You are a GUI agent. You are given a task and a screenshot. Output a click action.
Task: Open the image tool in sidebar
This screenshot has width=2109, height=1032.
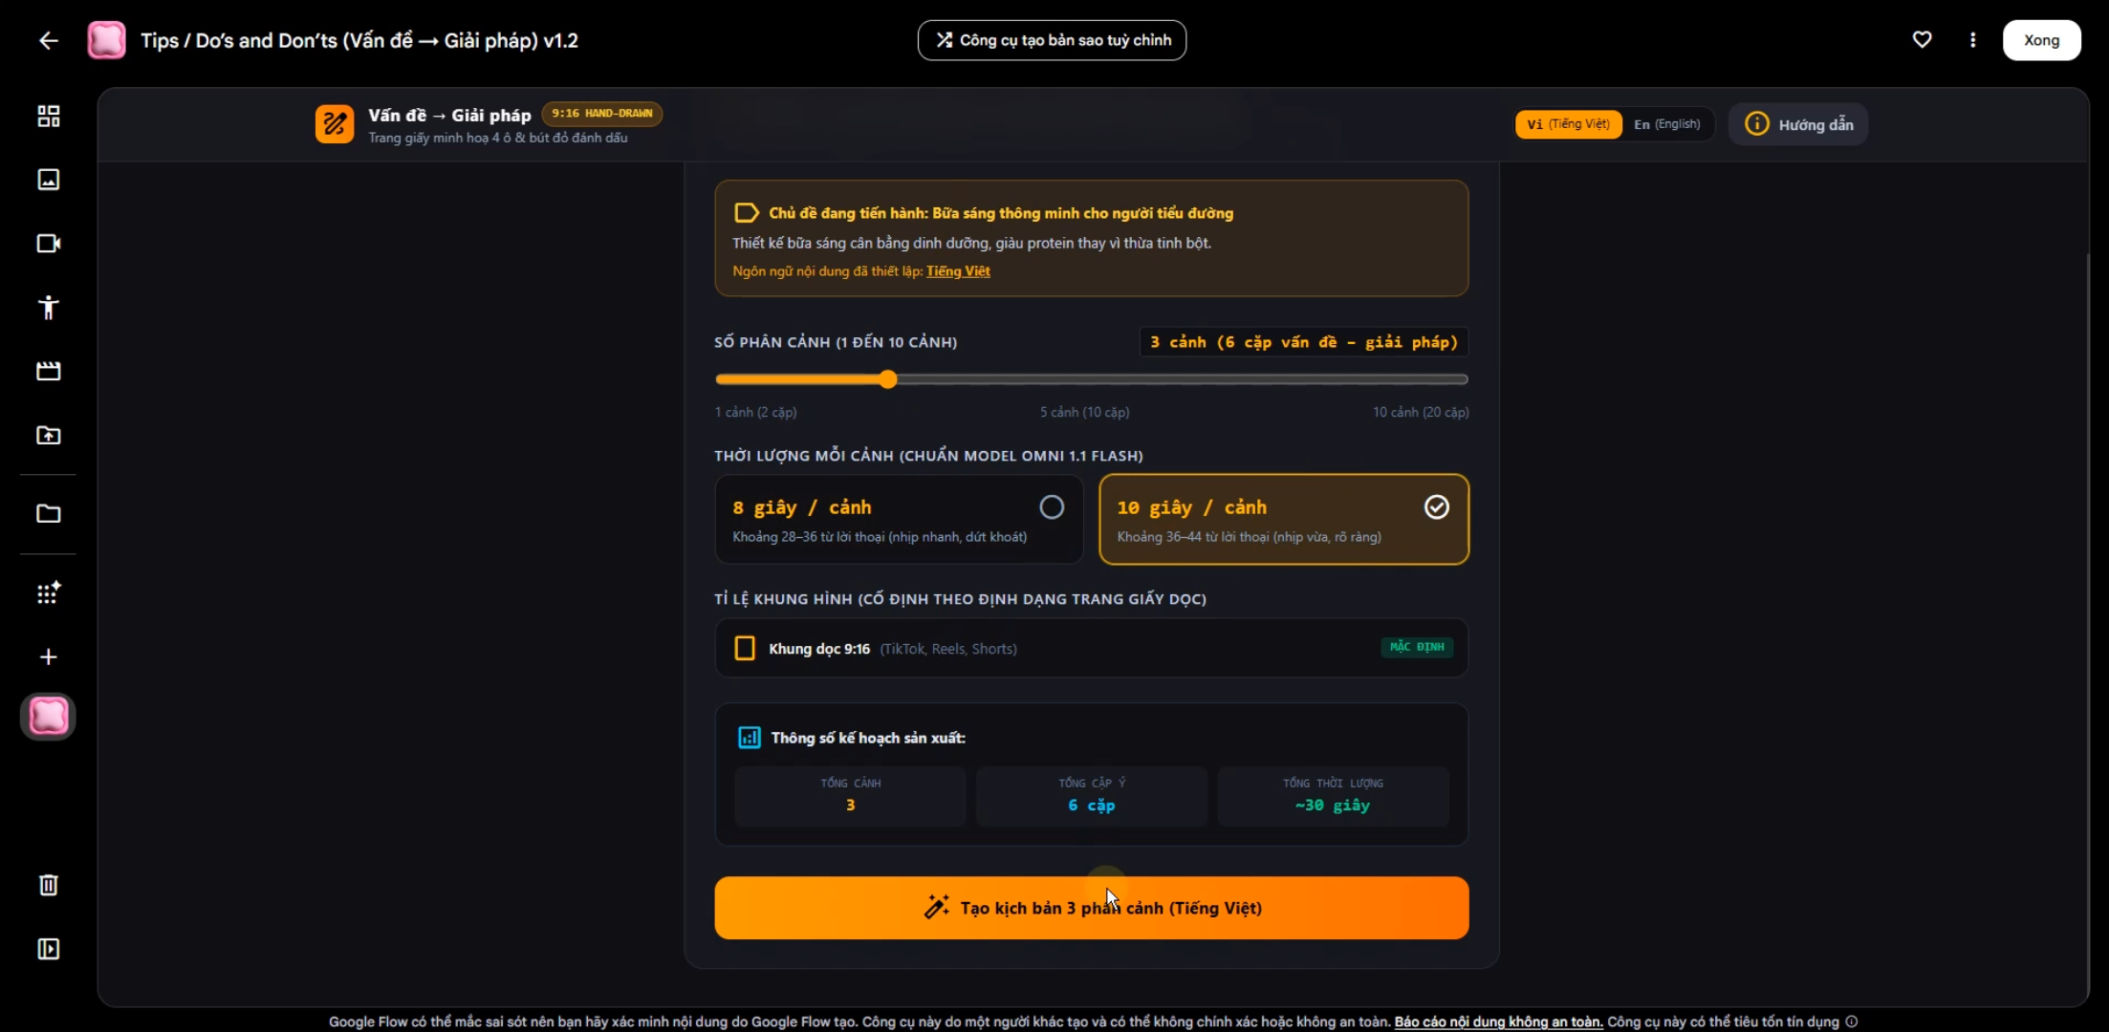(48, 180)
